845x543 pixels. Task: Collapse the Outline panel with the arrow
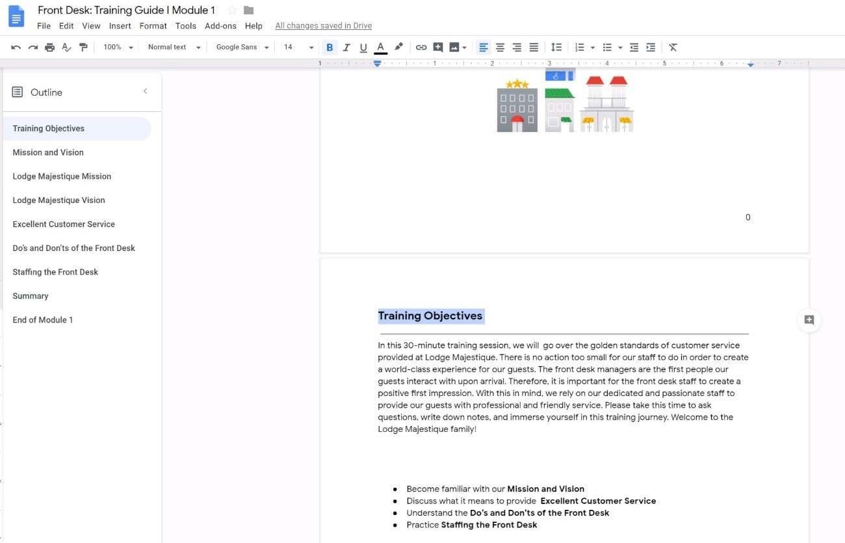point(145,92)
